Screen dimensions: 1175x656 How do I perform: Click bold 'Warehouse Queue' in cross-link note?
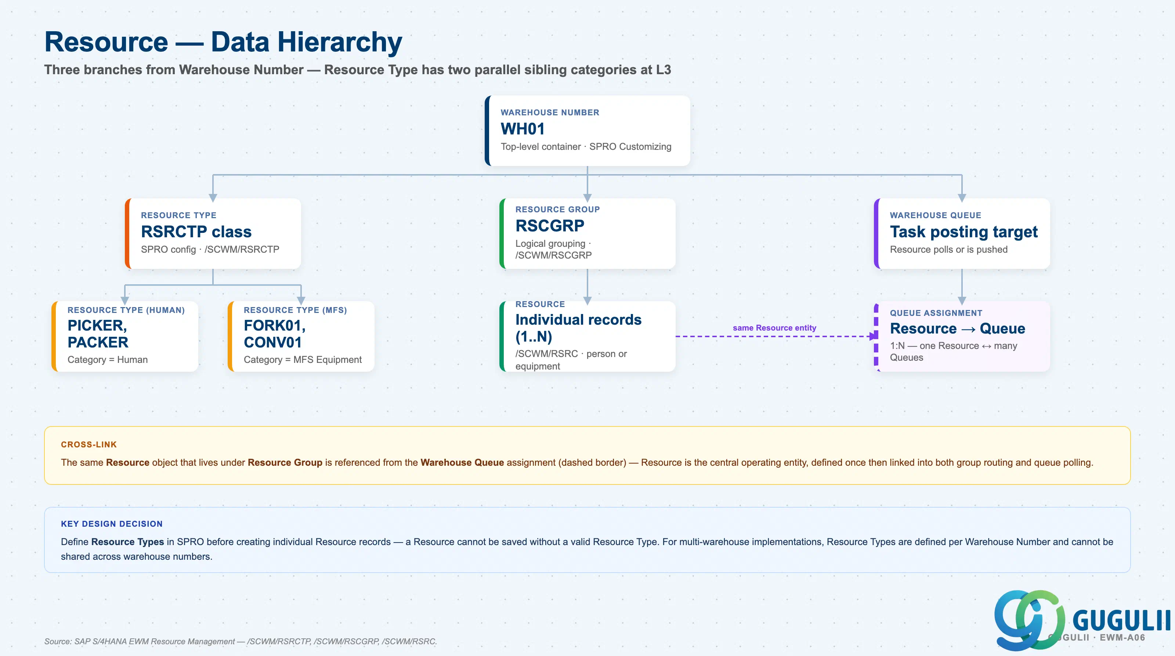tap(462, 462)
